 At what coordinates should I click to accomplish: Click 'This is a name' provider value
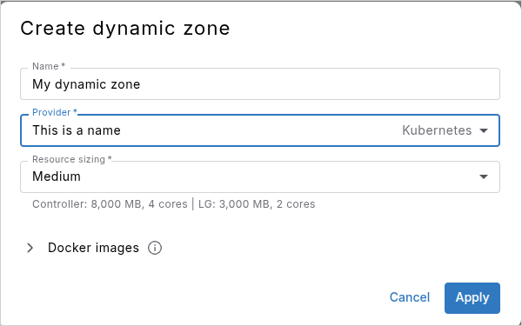[77, 130]
